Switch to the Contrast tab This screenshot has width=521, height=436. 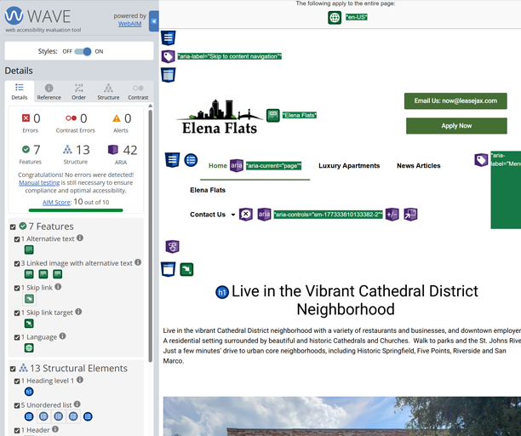pyautogui.click(x=138, y=91)
